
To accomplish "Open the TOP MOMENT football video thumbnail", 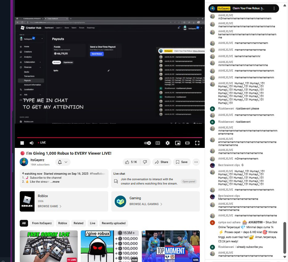I will (171, 246).
